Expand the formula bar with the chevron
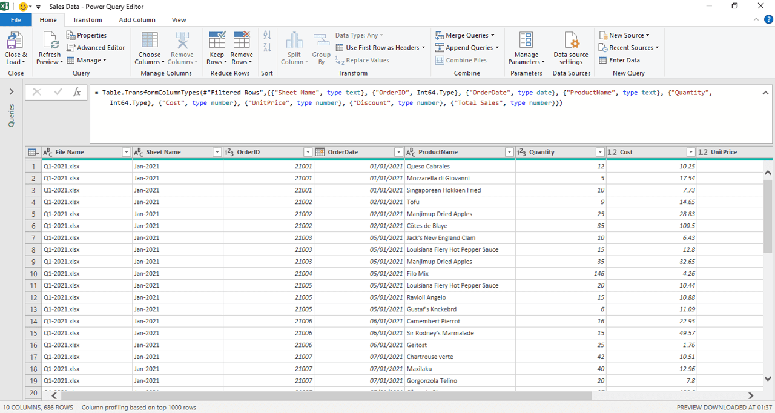 [x=764, y=92]
